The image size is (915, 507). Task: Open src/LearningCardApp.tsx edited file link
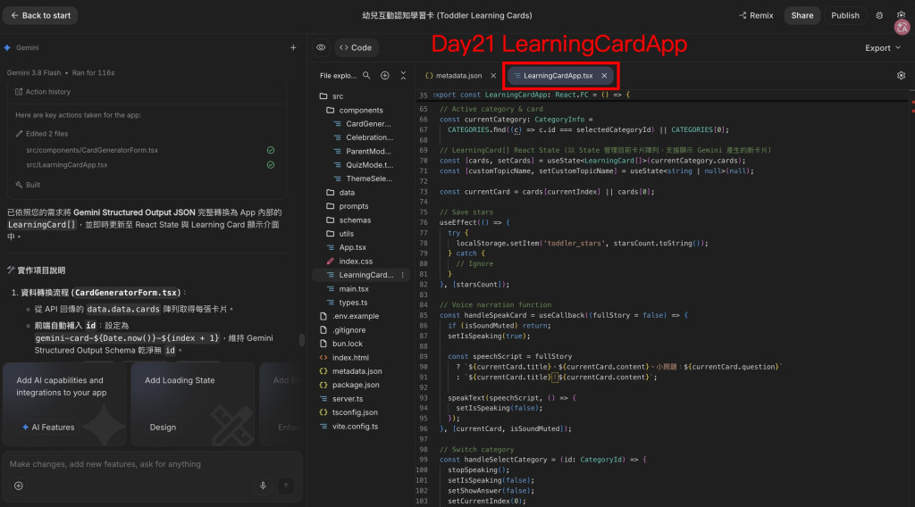coord(66,165)
